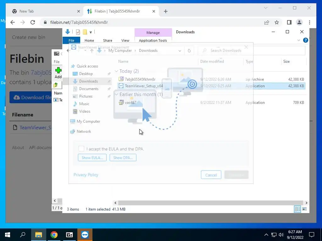This screenshot has width=322, height=241.
Task: Open Desktop in the navigation pane
Action: pyautogui.click(x=86, y=73)
